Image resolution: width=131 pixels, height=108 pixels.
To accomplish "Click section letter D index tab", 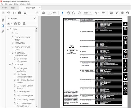I will click(x=125, y=38).
